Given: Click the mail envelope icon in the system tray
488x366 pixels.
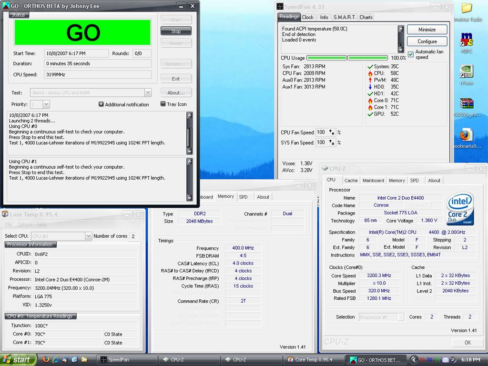Looking at the screenshot, I should click(x=446, y=360).
